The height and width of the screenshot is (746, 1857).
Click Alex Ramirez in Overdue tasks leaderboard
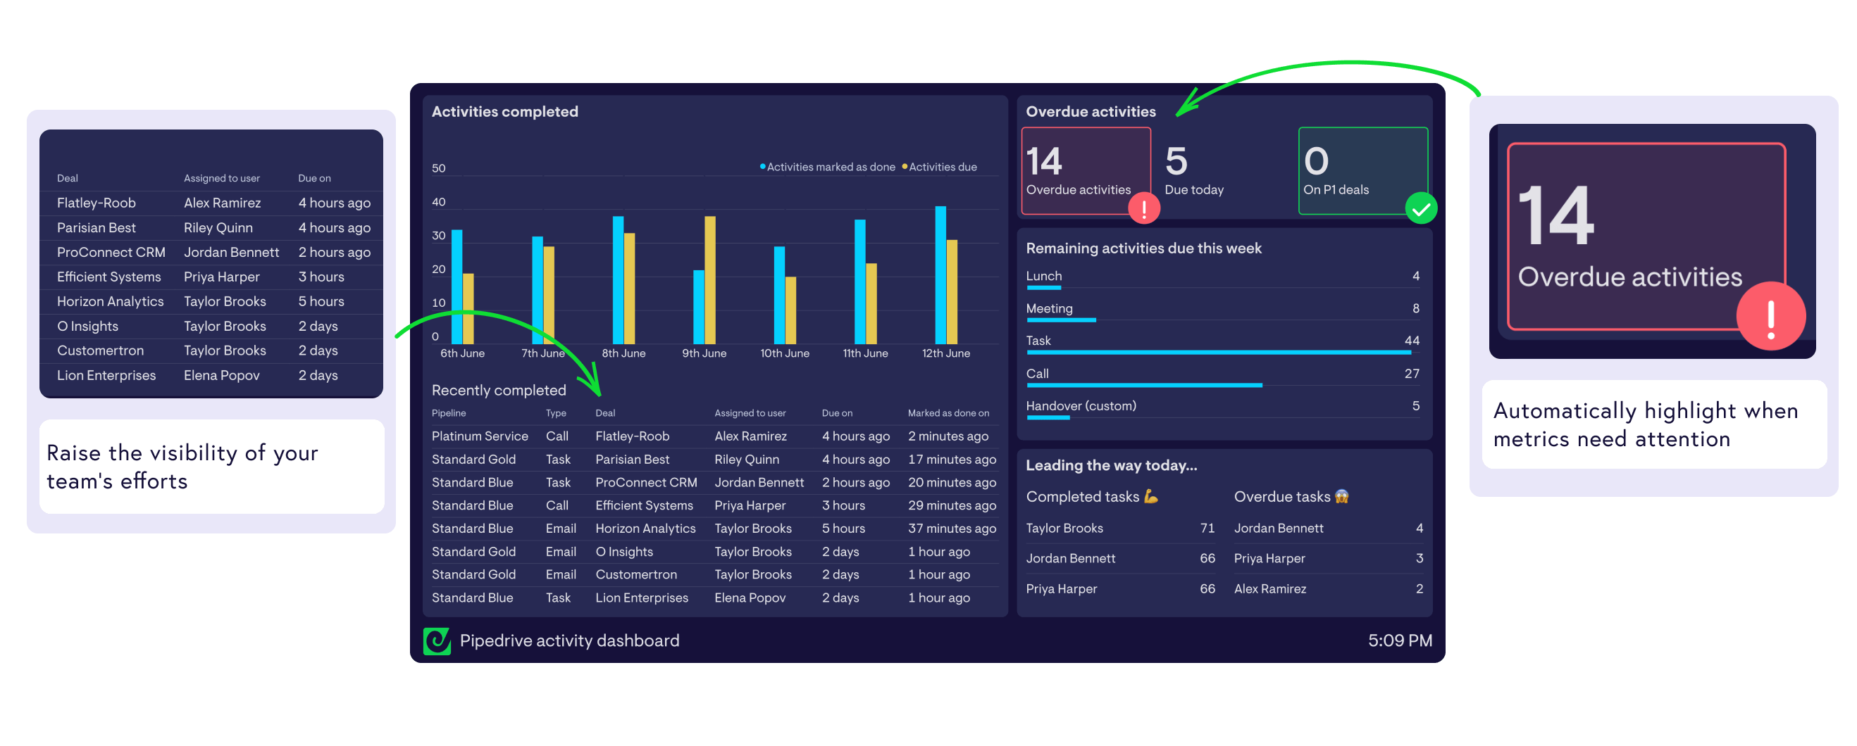(x=1269, y=590)
